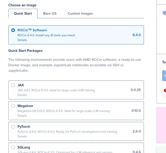This screenshot has height=153, width=166.
Task: Click "Megatron-LM 0.10.0" description text
Action: point(64,111)
